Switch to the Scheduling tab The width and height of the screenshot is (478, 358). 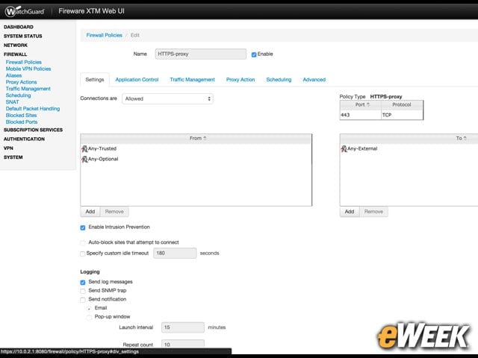click(279, 80)
